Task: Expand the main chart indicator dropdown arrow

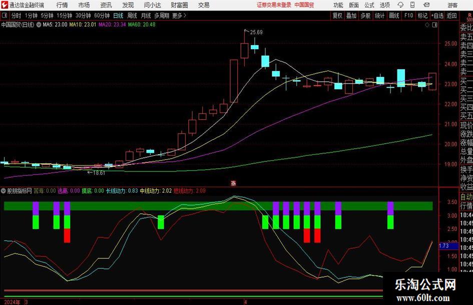Action: coord(39,25)
